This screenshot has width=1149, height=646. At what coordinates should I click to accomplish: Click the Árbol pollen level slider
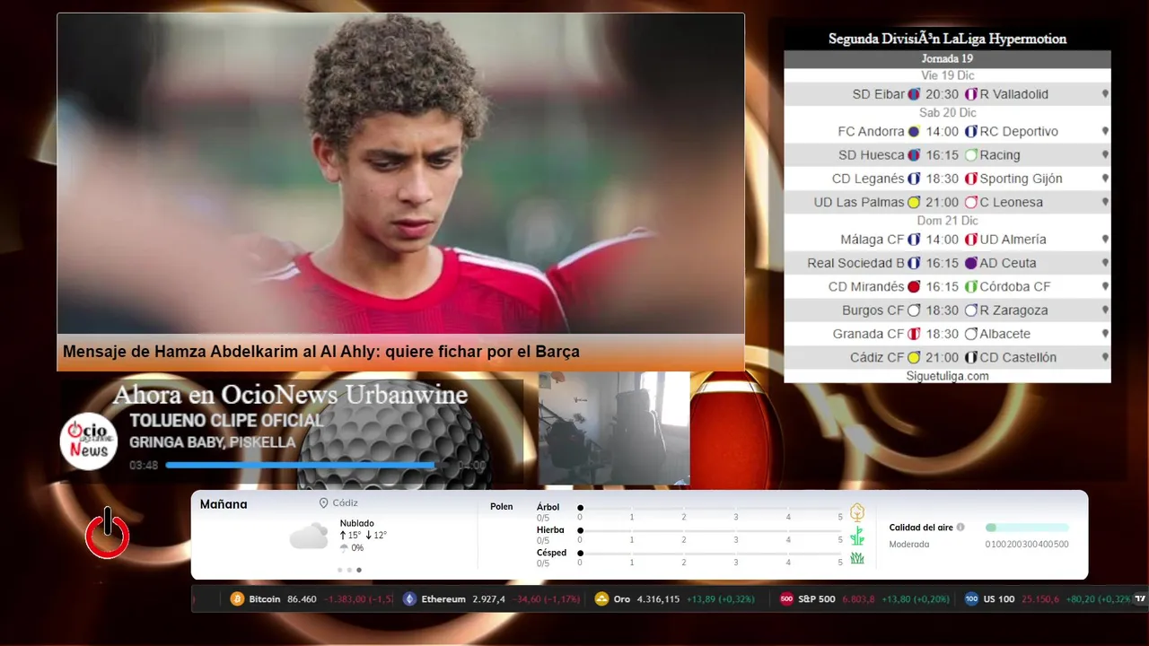[x=711, y=508]
